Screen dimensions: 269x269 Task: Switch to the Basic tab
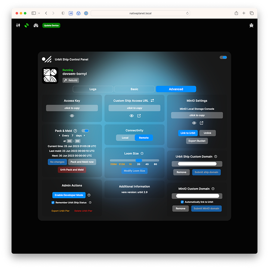(x=134, y=89)
